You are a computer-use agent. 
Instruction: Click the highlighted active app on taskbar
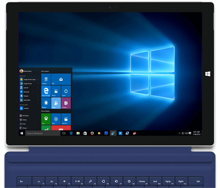click(x=113, y=133)
